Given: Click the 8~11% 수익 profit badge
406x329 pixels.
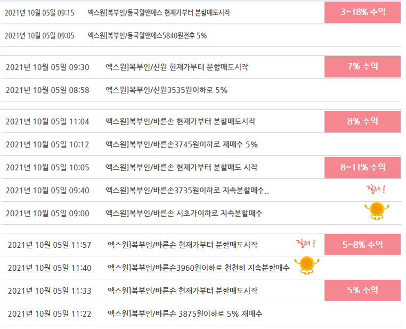Looking at the screenshot, I should coord(362,167).
